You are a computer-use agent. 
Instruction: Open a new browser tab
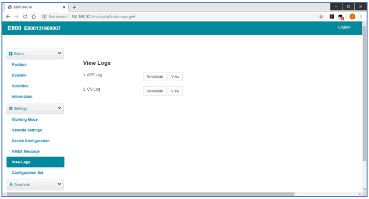tap(74, 7)
